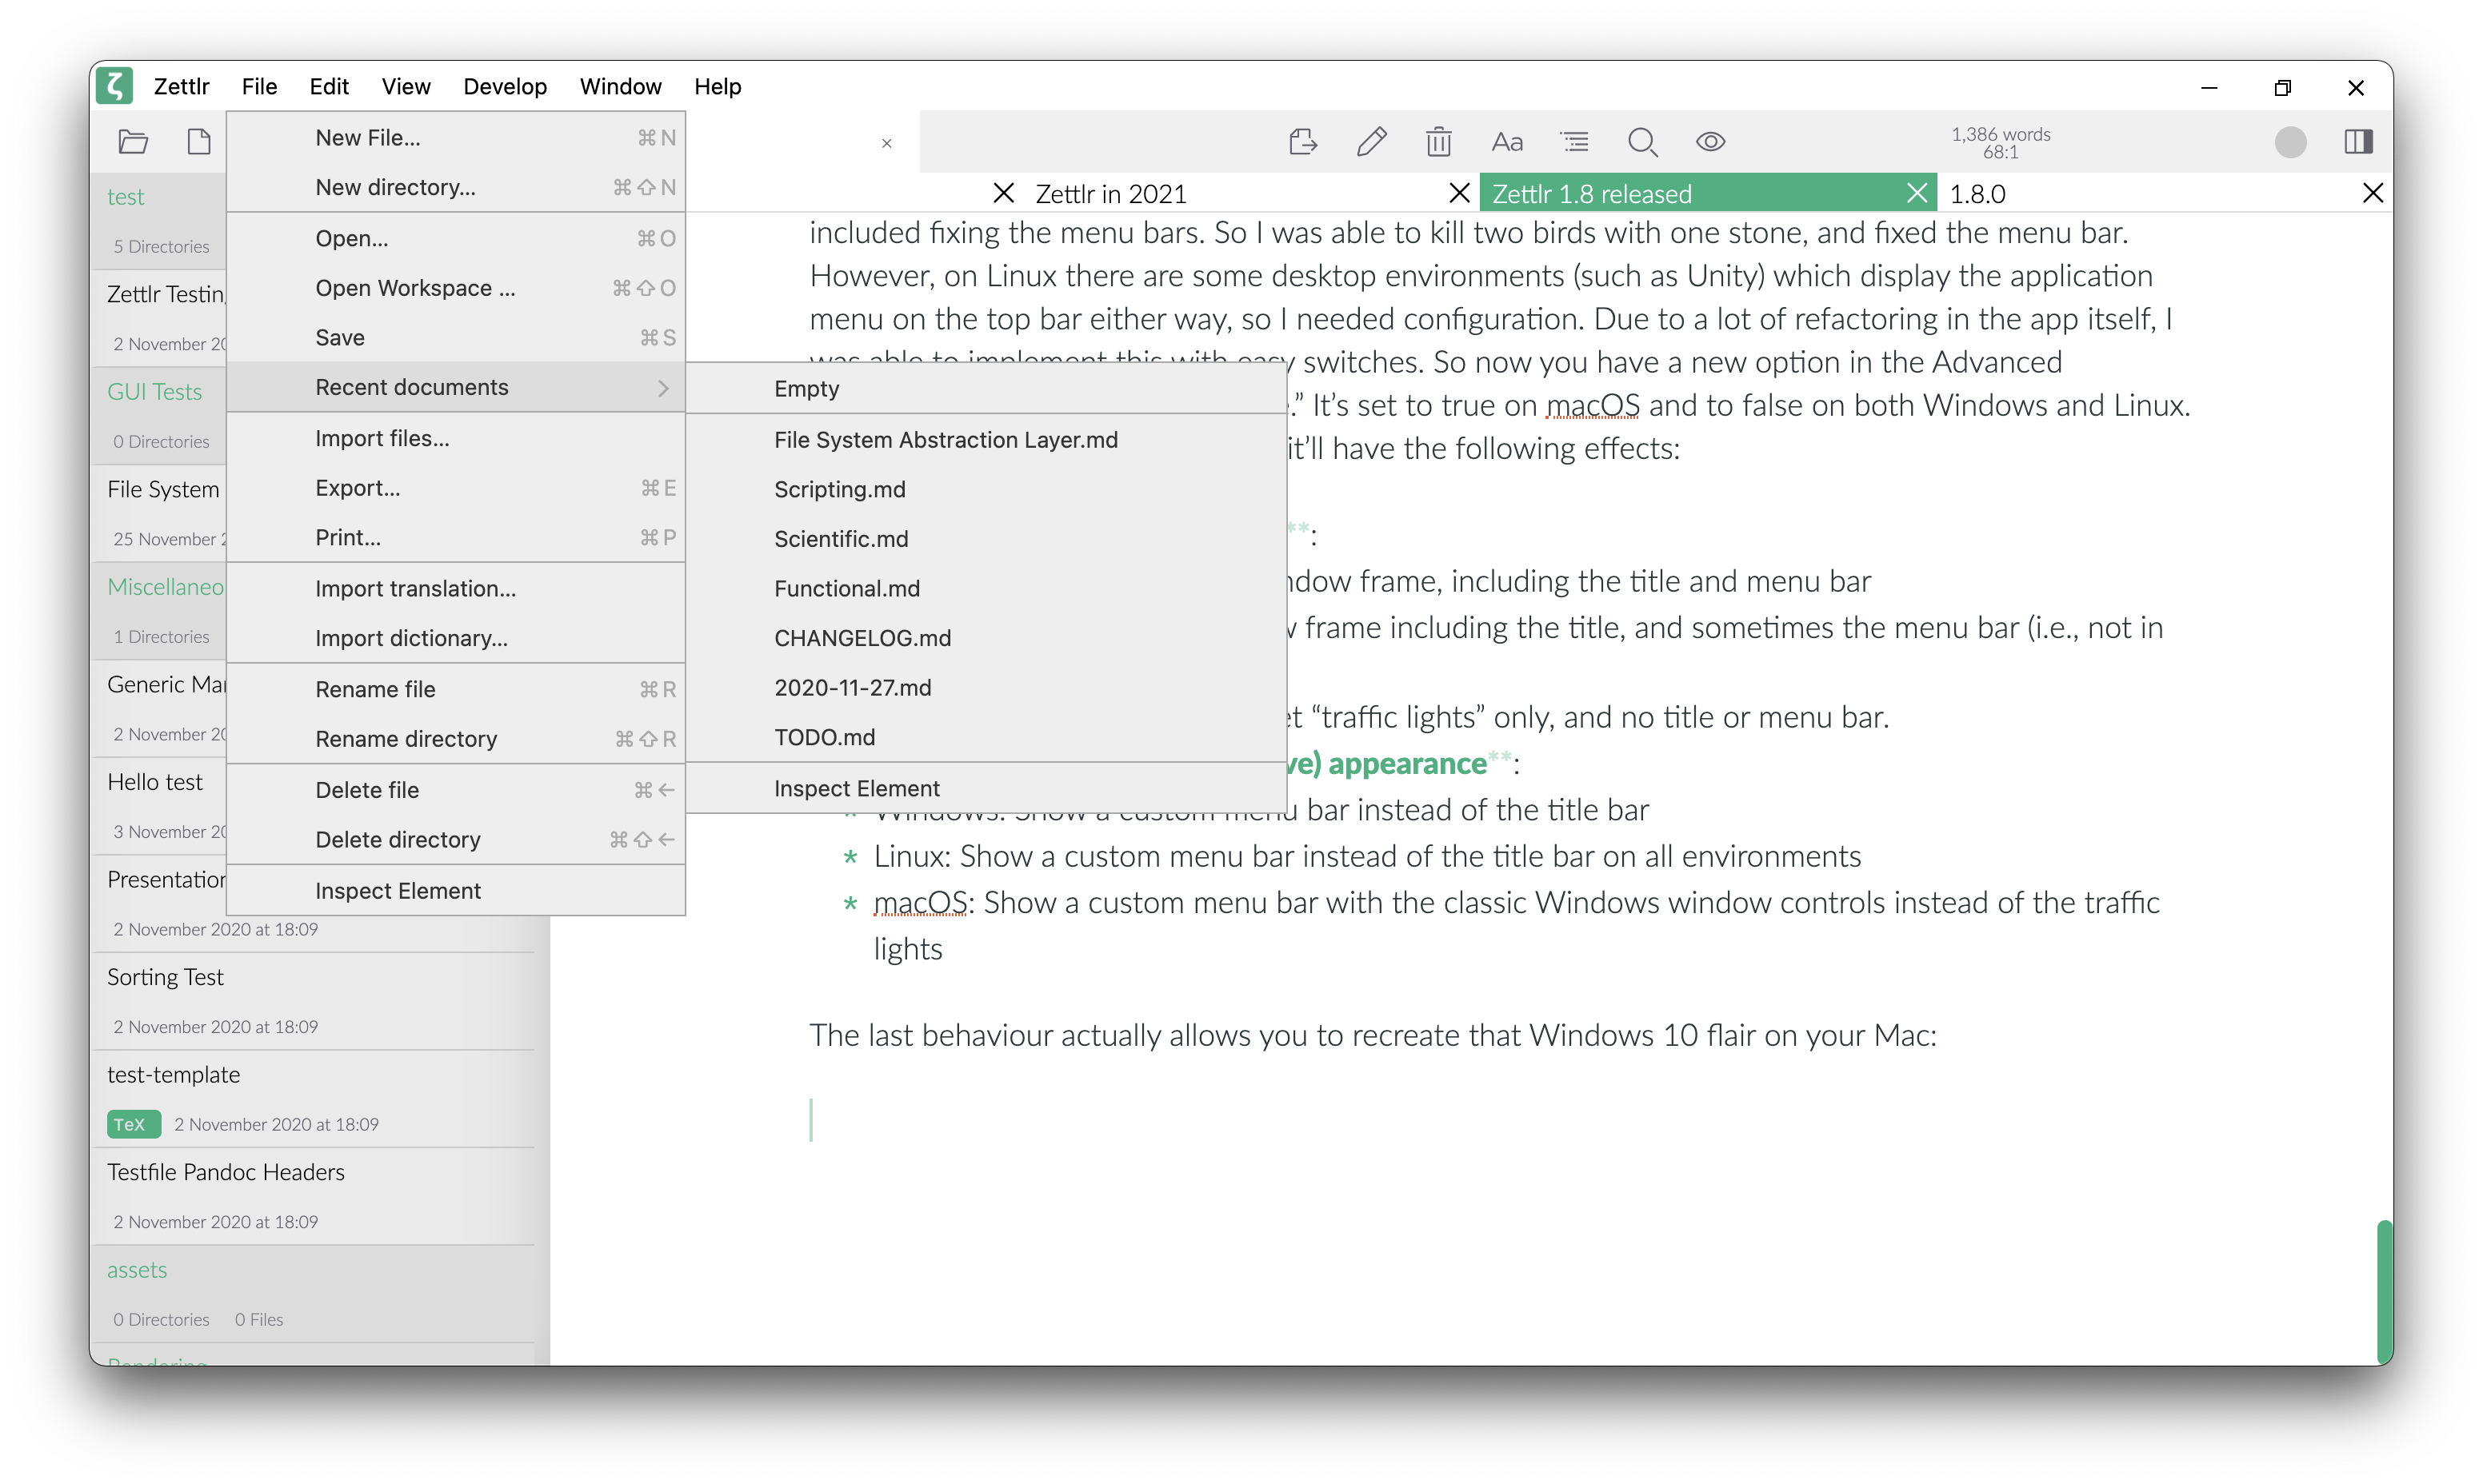Choose Delete file entry

(455, 790)
